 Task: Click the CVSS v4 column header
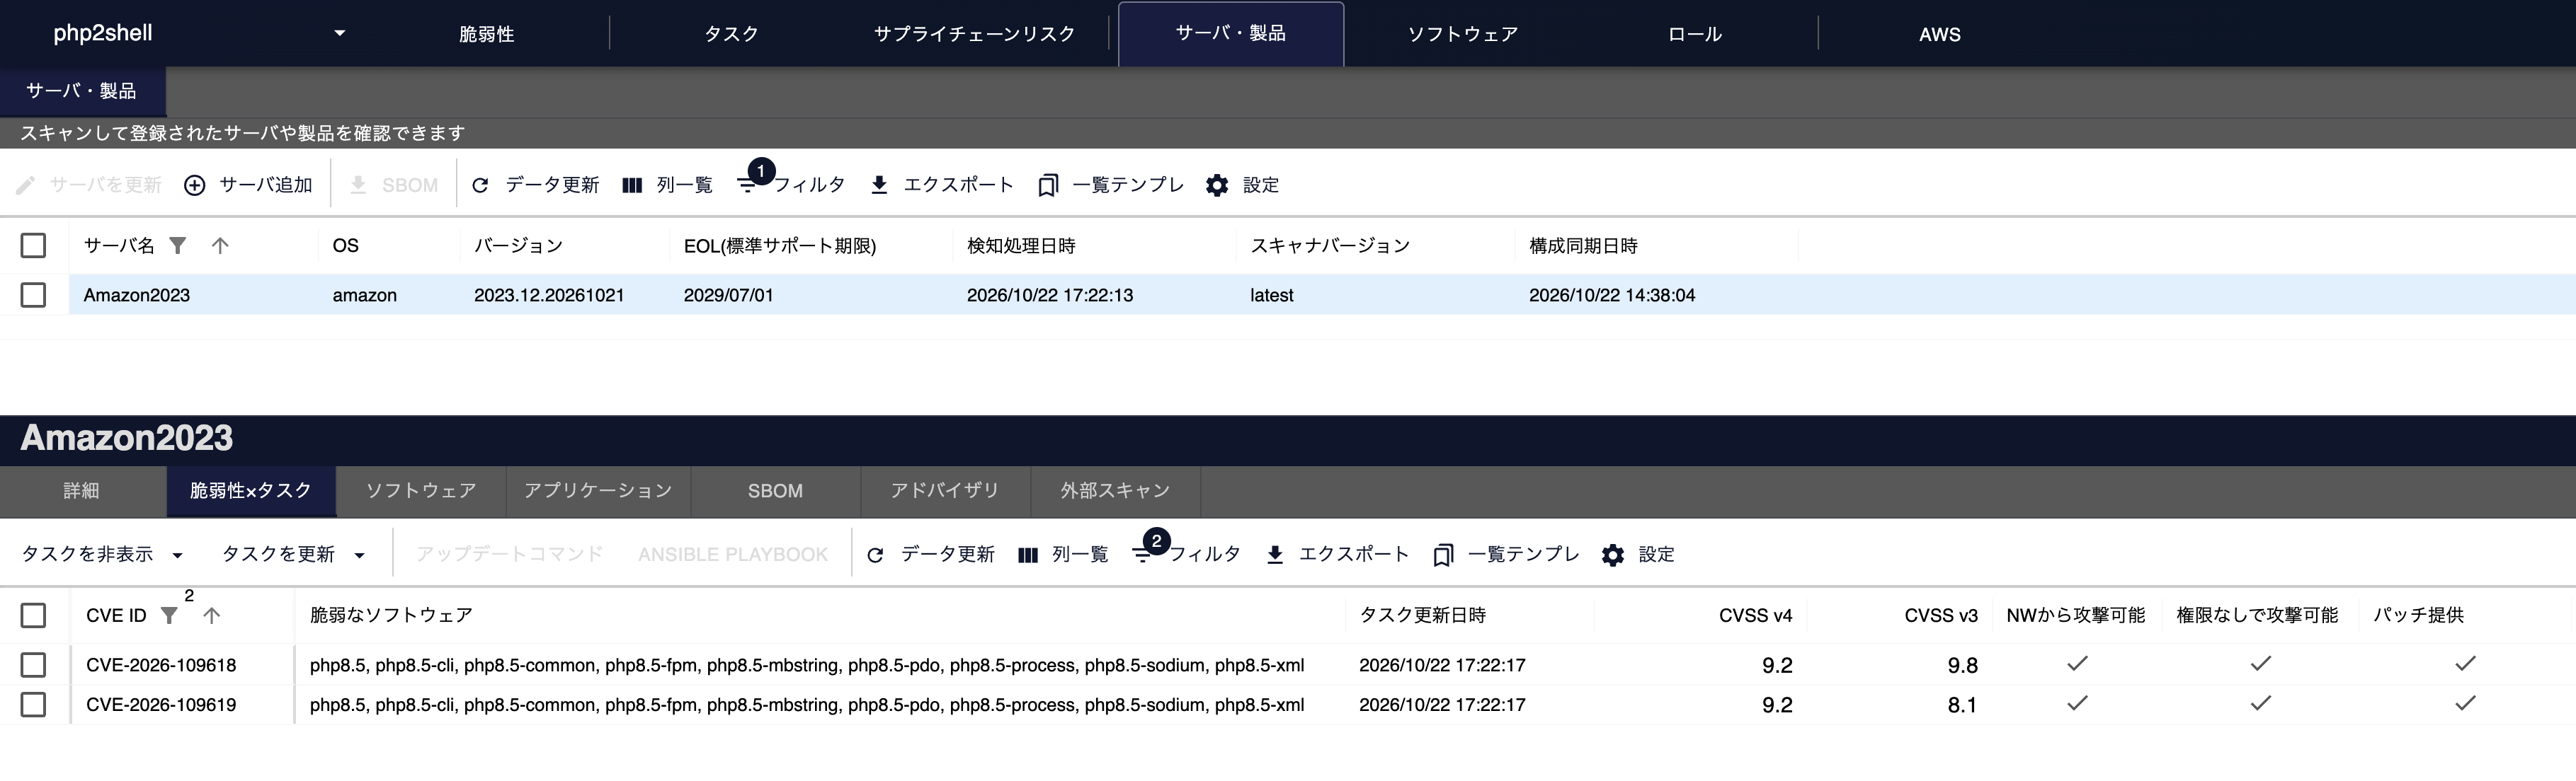pos(1755,615)
